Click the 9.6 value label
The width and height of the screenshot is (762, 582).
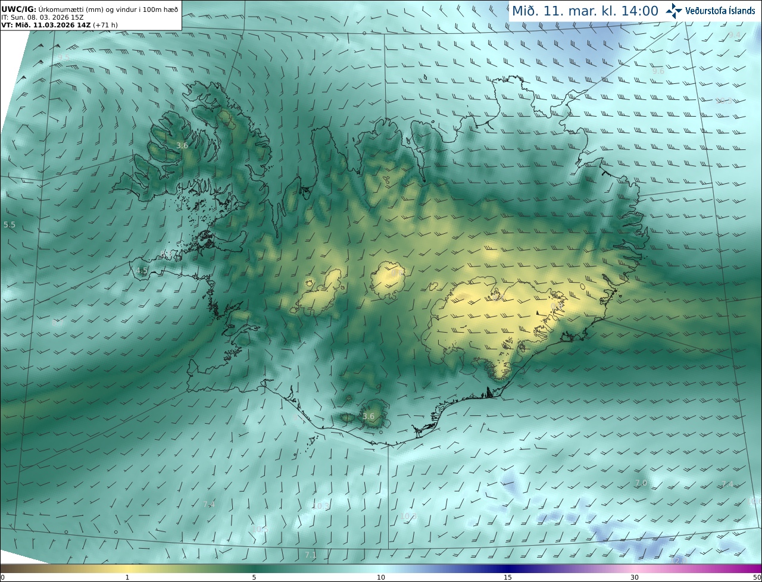pyautogui.click(x=658, y=71)
